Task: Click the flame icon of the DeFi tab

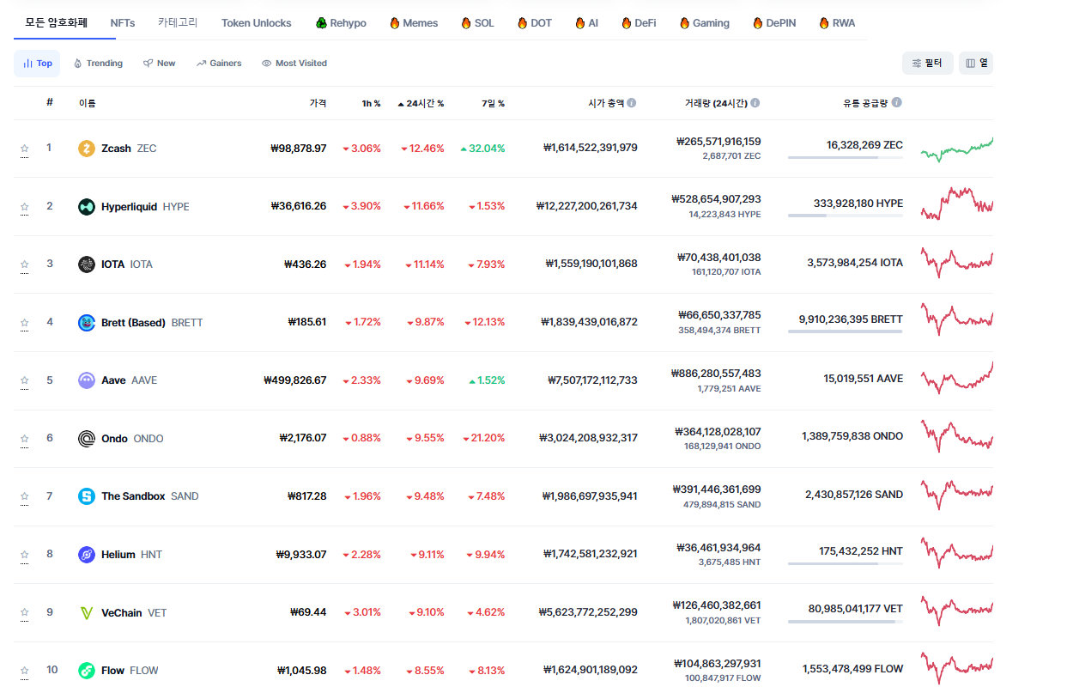Action: [627, 23]
